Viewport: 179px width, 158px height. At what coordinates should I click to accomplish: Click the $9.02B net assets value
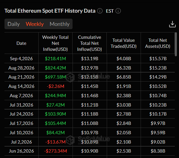point(158,142)
